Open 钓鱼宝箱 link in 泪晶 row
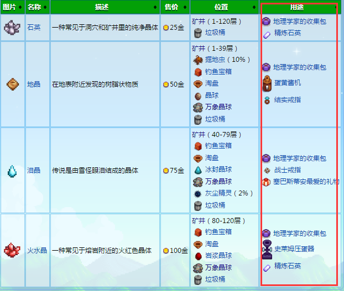Image resolution: width=344 pixels, height=291 pixels. (218, 146)
